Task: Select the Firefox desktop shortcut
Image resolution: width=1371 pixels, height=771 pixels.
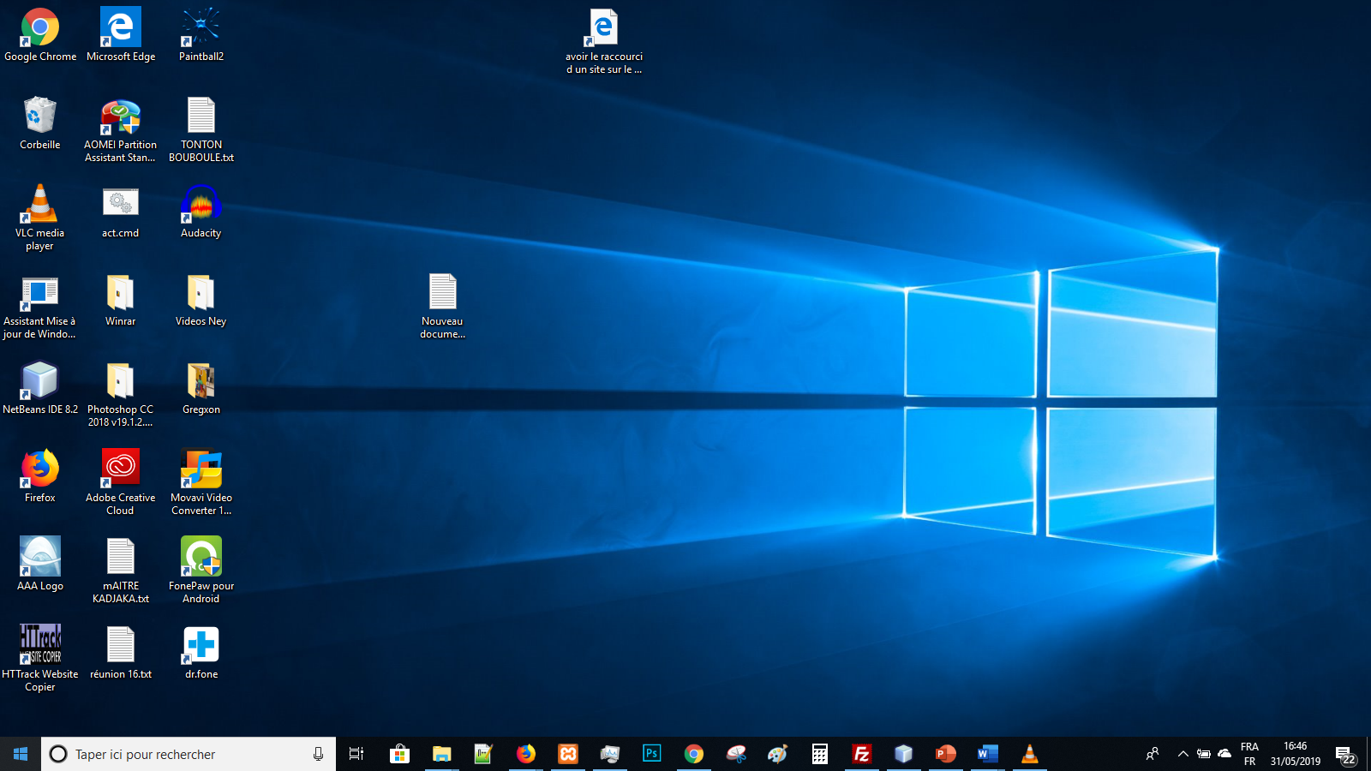Action: [x=40, y=476]
